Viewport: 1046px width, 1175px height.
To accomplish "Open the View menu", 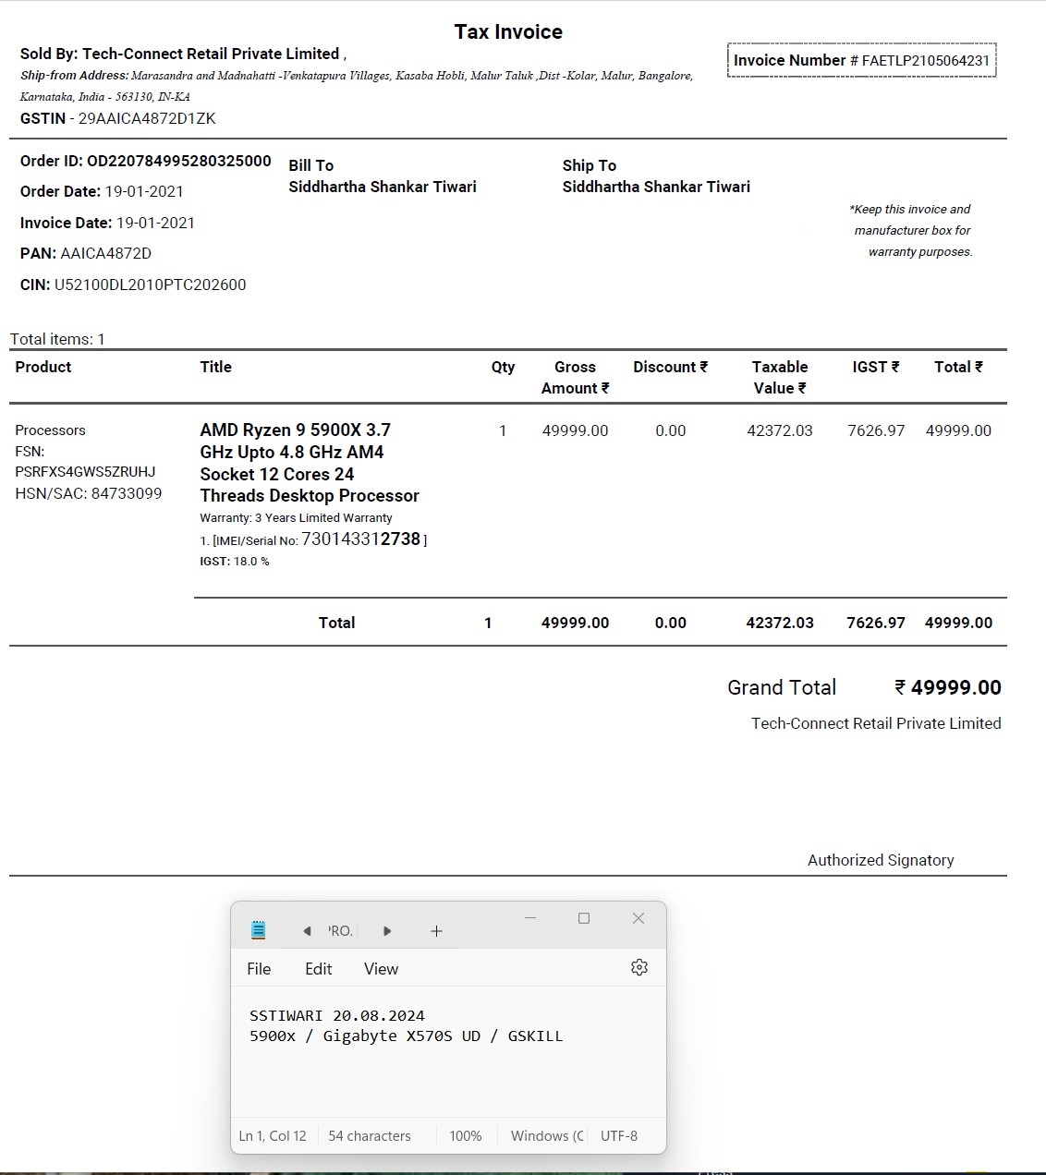I will coord(381,969).
